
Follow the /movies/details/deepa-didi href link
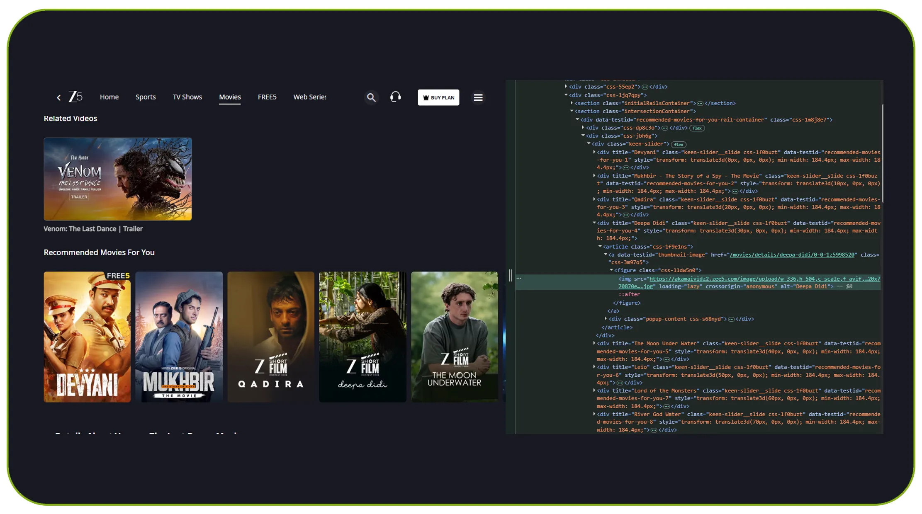pyautogui.click(x=792, y=255)
